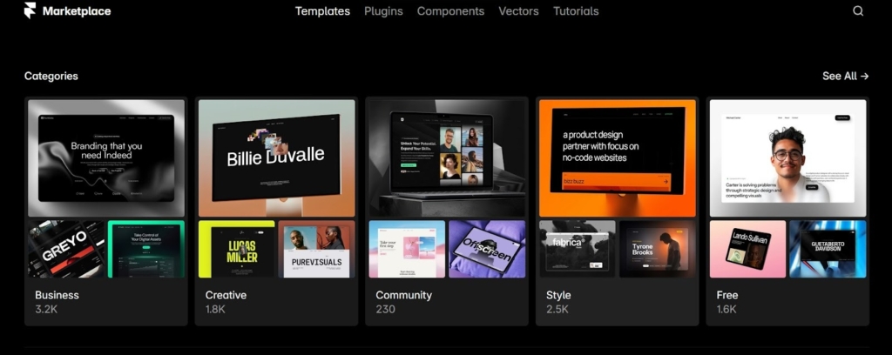Open the Tutorials page
892x355 pixels.
click(576, 11)
